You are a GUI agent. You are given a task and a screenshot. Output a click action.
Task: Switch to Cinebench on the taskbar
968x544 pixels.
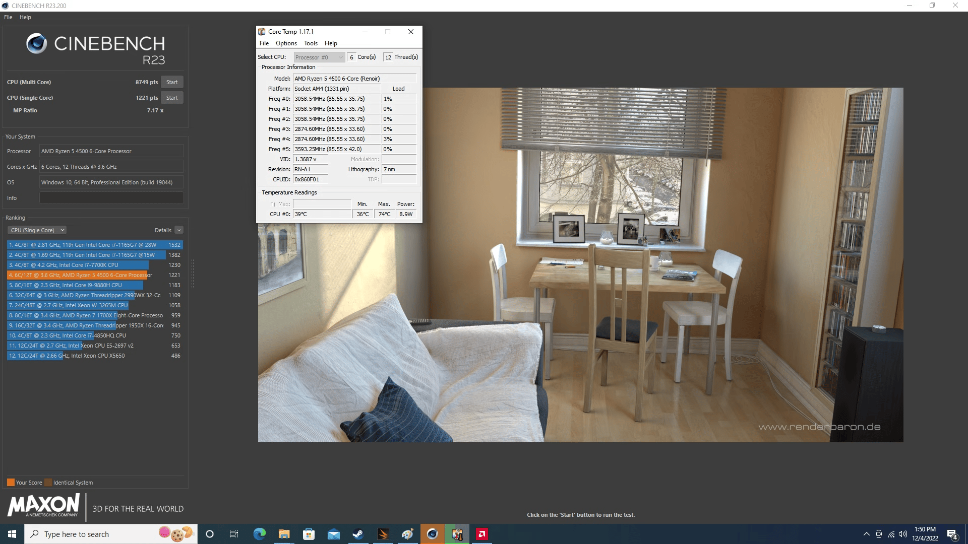click(433, 534)
